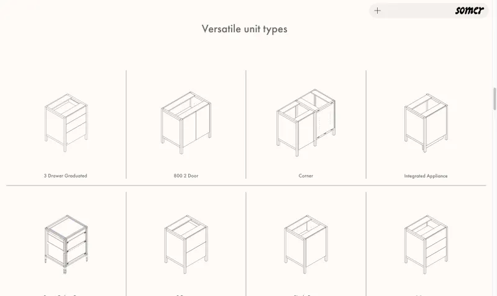The width and height of the screenshot is (497, 296).
Task: Open the menu with the plus icon
Action: click(x=377, y=11)
